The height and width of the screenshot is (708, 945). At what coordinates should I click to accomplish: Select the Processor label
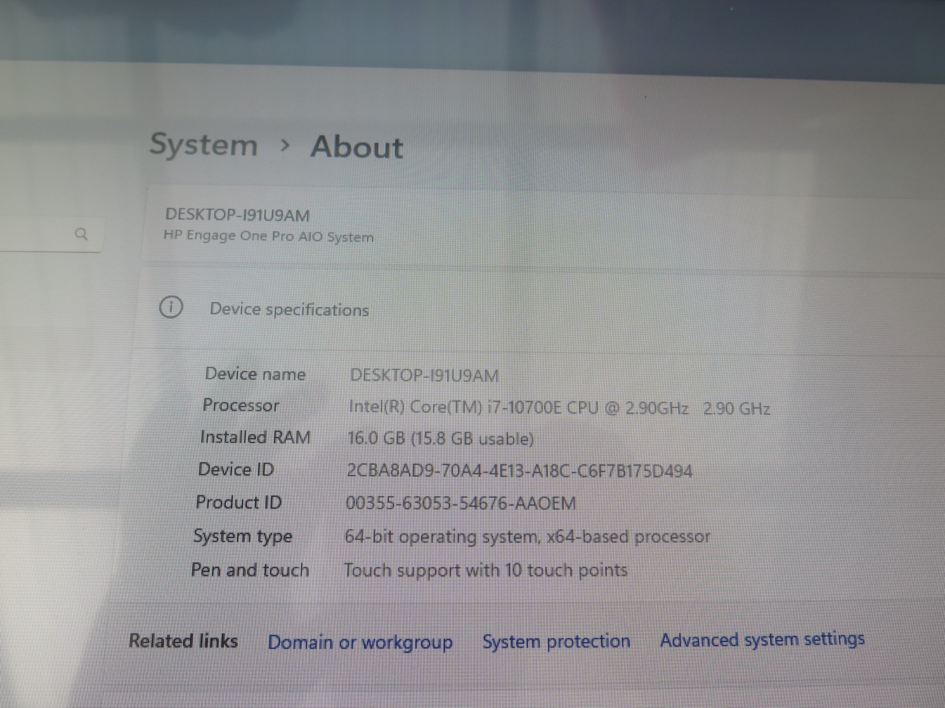click(241, 405)
